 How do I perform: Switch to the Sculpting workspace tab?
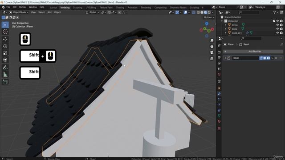77,8
